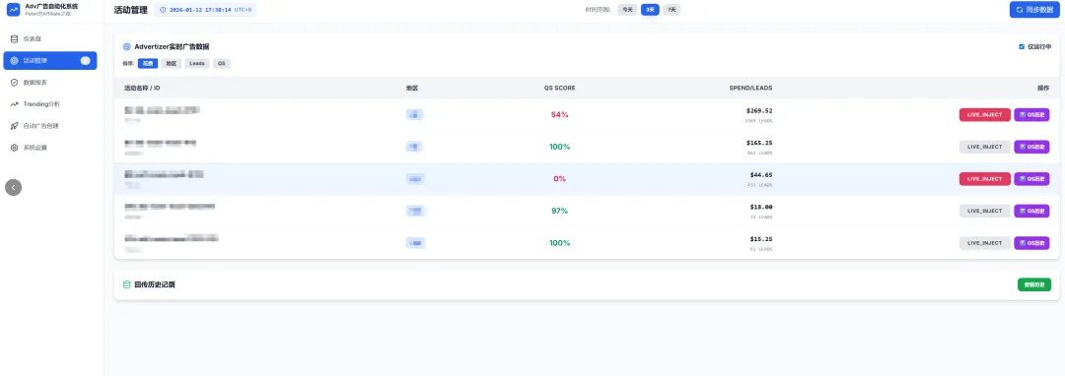Click the 活动管理 page title
Viewport: 1065px width, 376px height.
point(130,10)
